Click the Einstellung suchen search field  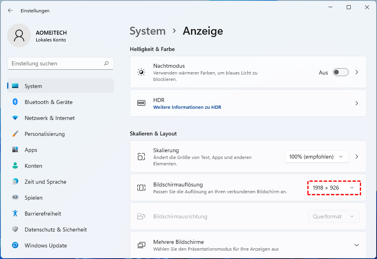click(56, 63)
